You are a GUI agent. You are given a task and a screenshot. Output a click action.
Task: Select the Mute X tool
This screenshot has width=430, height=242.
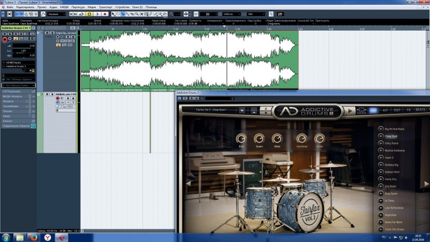(141, 14)
